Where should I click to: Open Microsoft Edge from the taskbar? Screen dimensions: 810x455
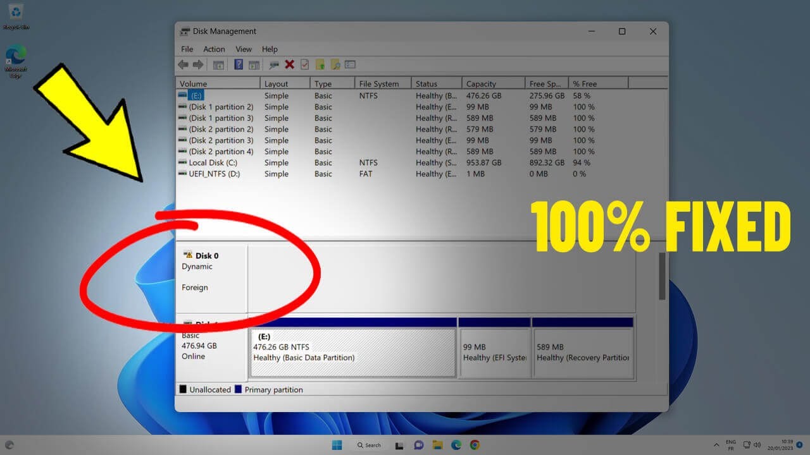coord(456,445)
